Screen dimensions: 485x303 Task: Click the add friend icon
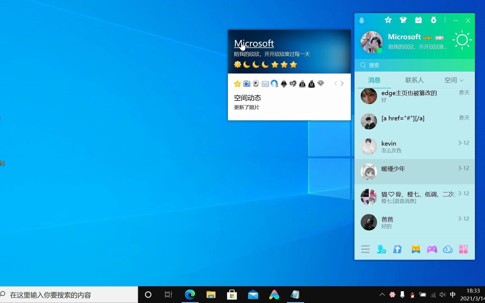coord(381,249)
